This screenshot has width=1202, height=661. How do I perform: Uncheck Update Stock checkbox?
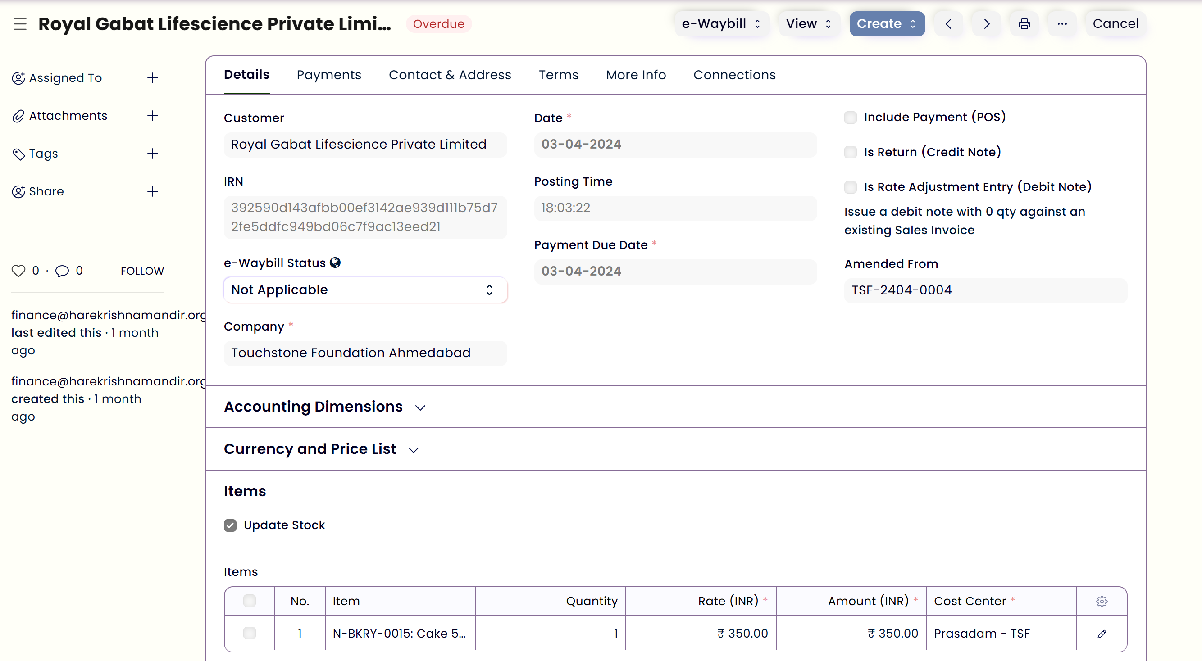pos(230,525)
